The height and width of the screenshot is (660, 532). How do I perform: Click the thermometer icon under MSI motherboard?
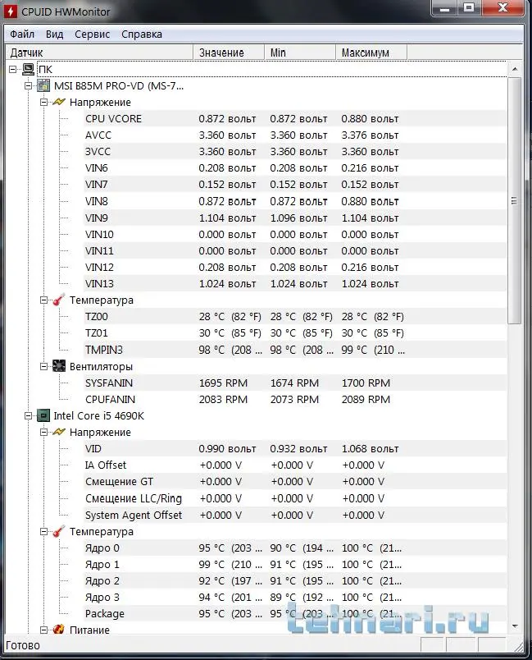click(59, 300)
